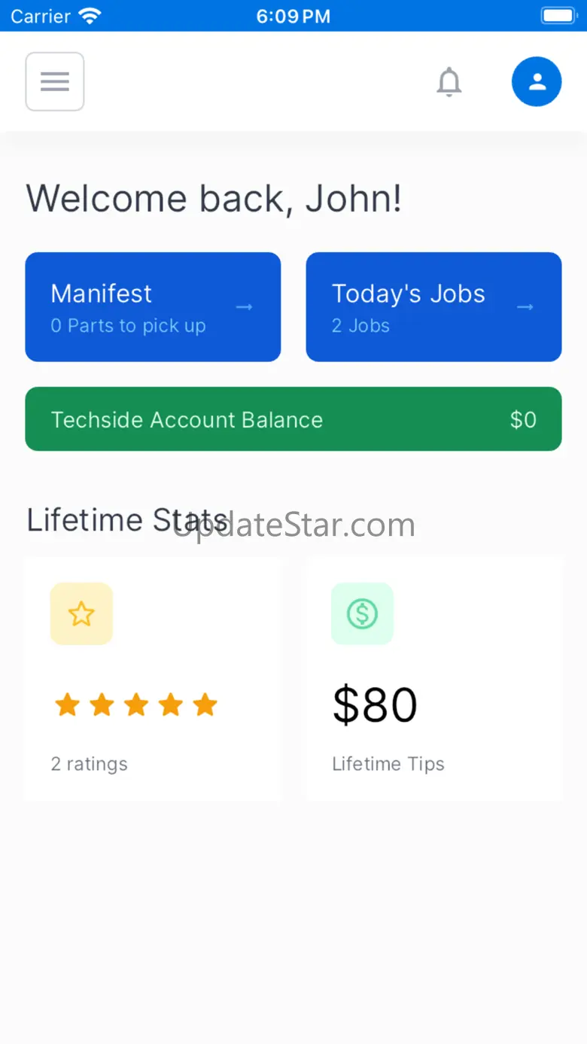Select the first orange rating star
Screen dimensions: 587x1044
pos(67,705)
